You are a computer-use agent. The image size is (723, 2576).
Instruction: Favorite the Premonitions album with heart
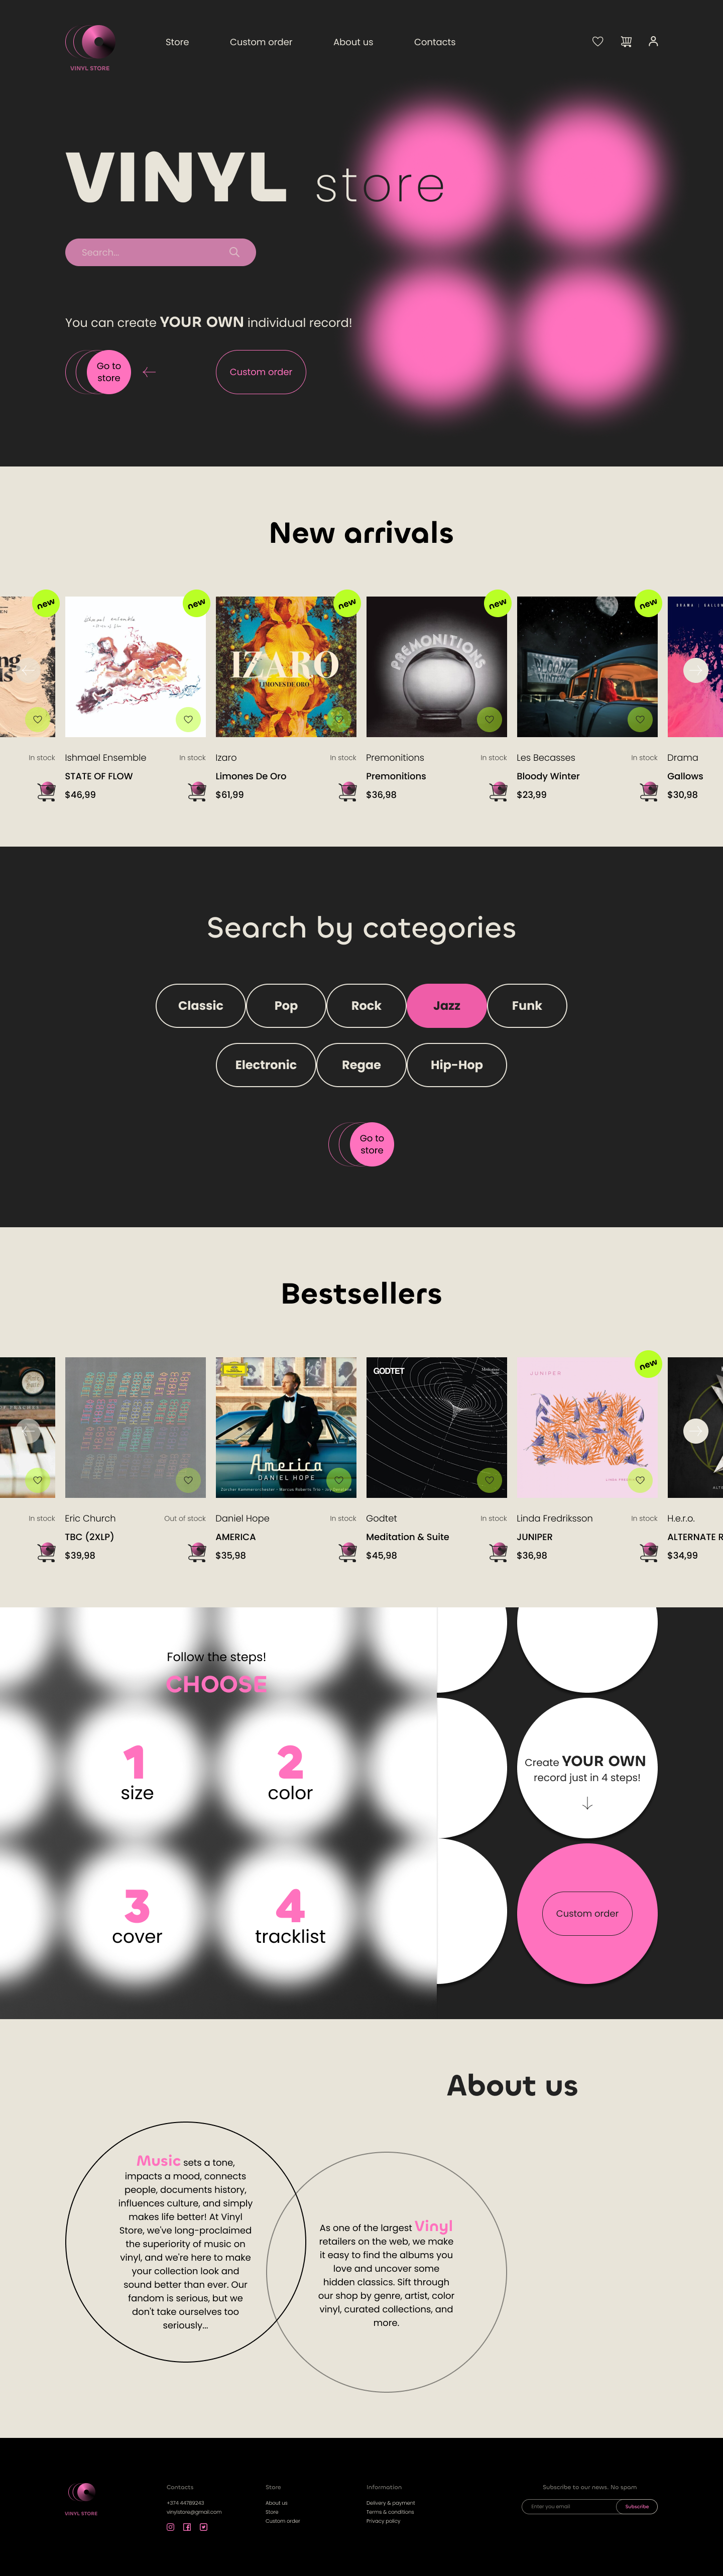click(x=489, y=719)
